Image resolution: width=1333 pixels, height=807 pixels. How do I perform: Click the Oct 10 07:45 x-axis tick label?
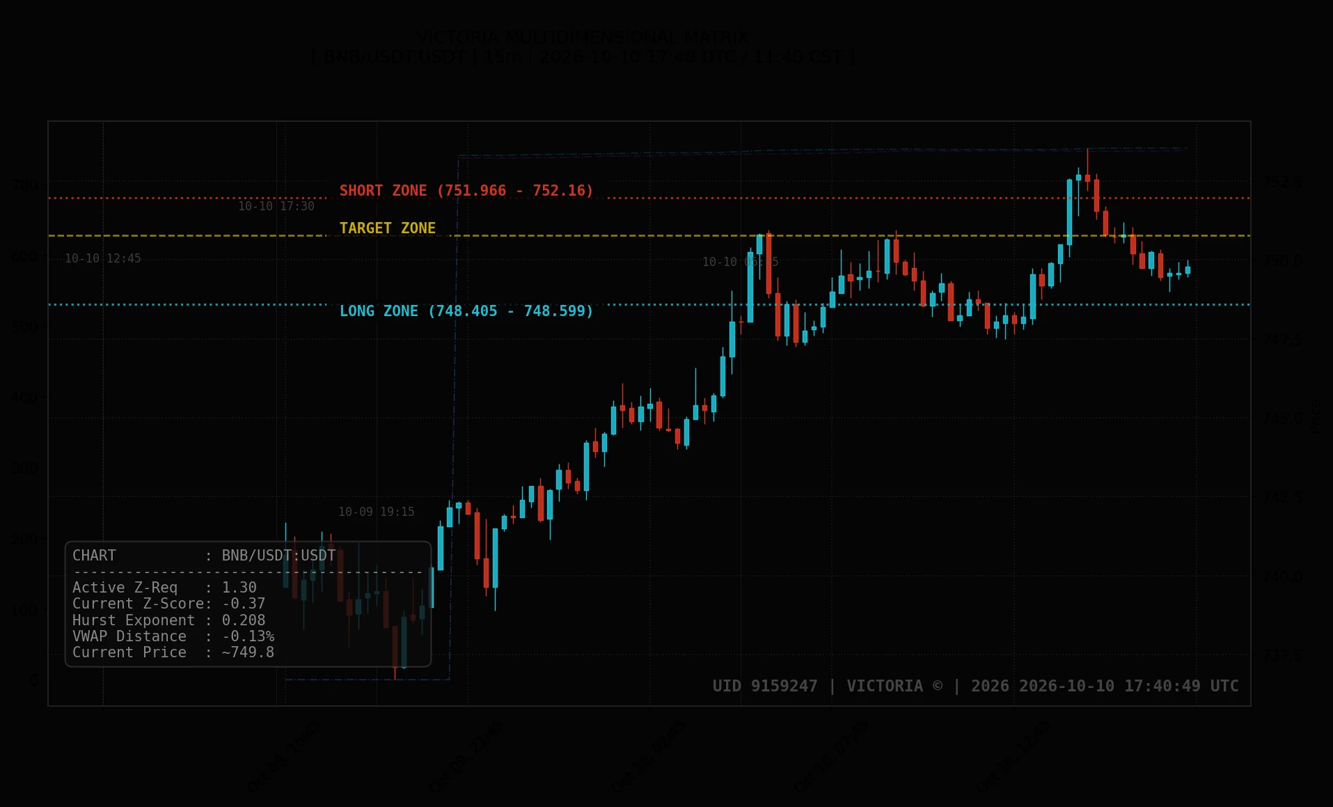coord(830,758)
